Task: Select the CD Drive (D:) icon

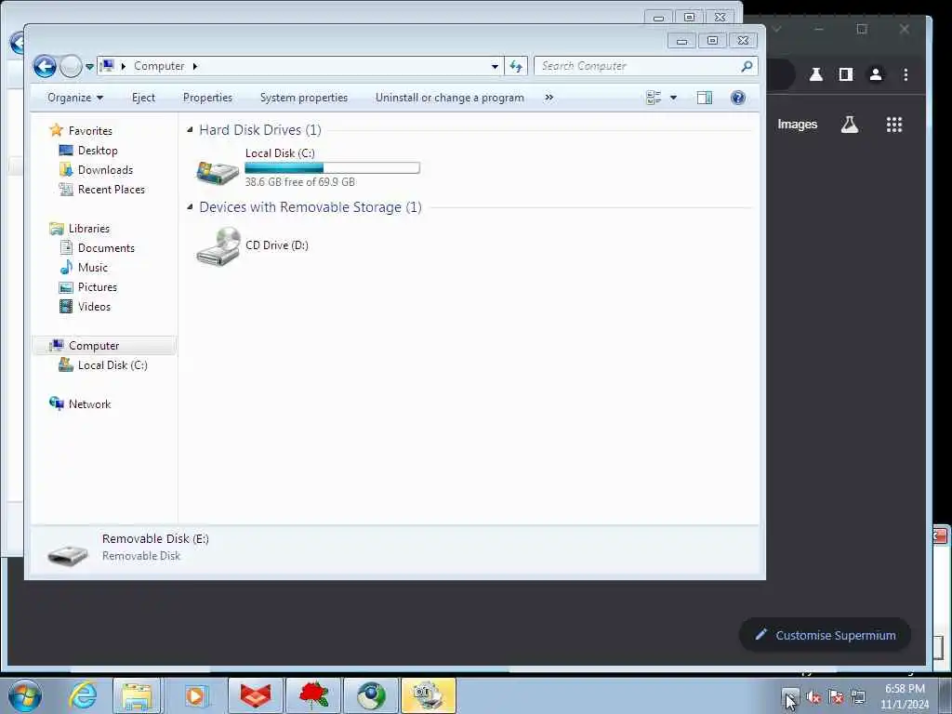Action: (x=218, y=245)
